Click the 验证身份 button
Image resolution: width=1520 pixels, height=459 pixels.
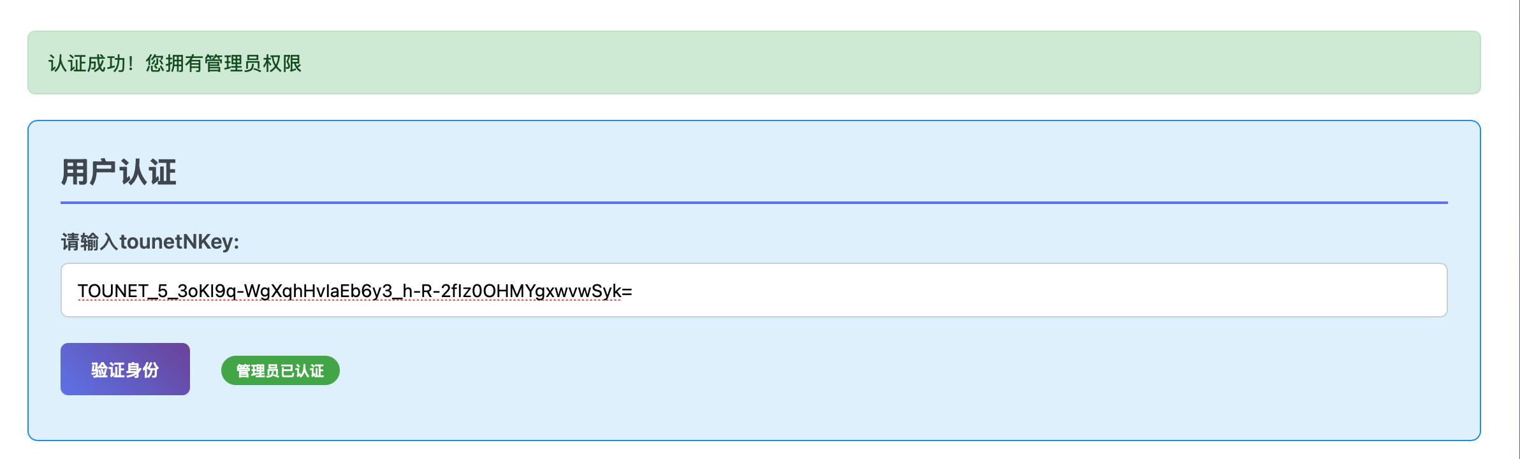pos(125,369)
